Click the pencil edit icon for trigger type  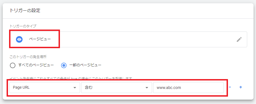[x=239, y=39]
